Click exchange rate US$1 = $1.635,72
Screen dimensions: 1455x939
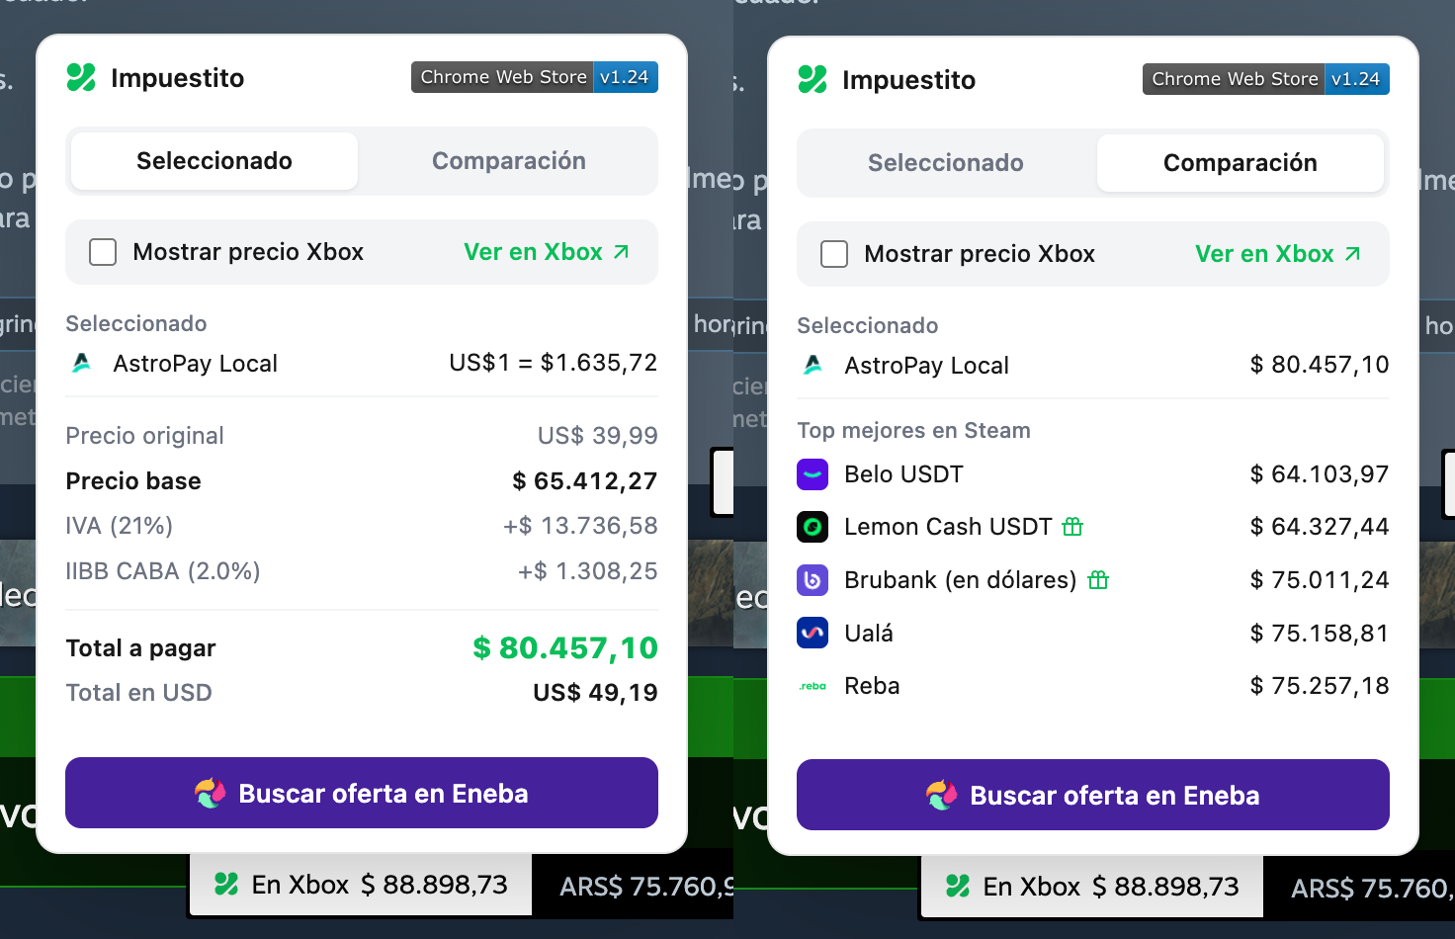(x=554, y=363)
